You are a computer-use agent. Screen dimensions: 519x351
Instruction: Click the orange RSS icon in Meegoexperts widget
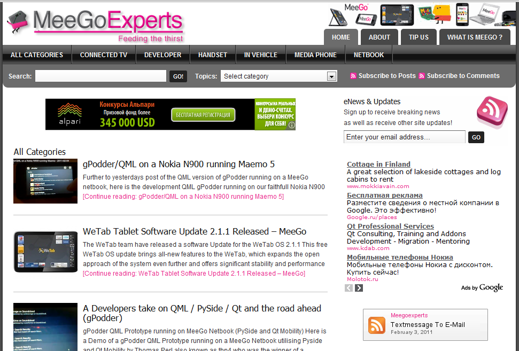point(377,325)
